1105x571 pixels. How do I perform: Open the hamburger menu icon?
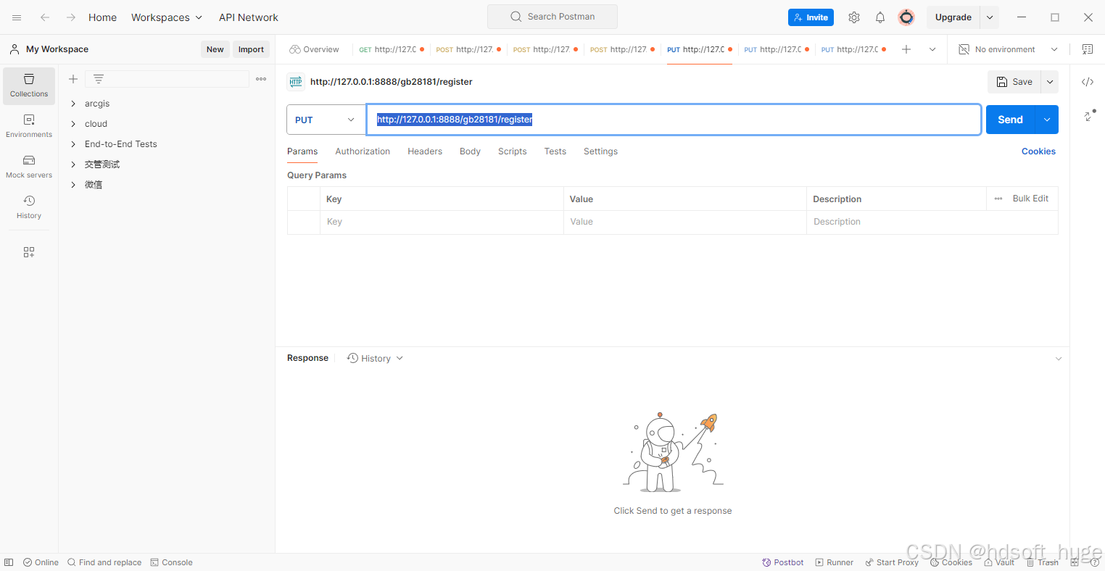(x=17, y=17)
